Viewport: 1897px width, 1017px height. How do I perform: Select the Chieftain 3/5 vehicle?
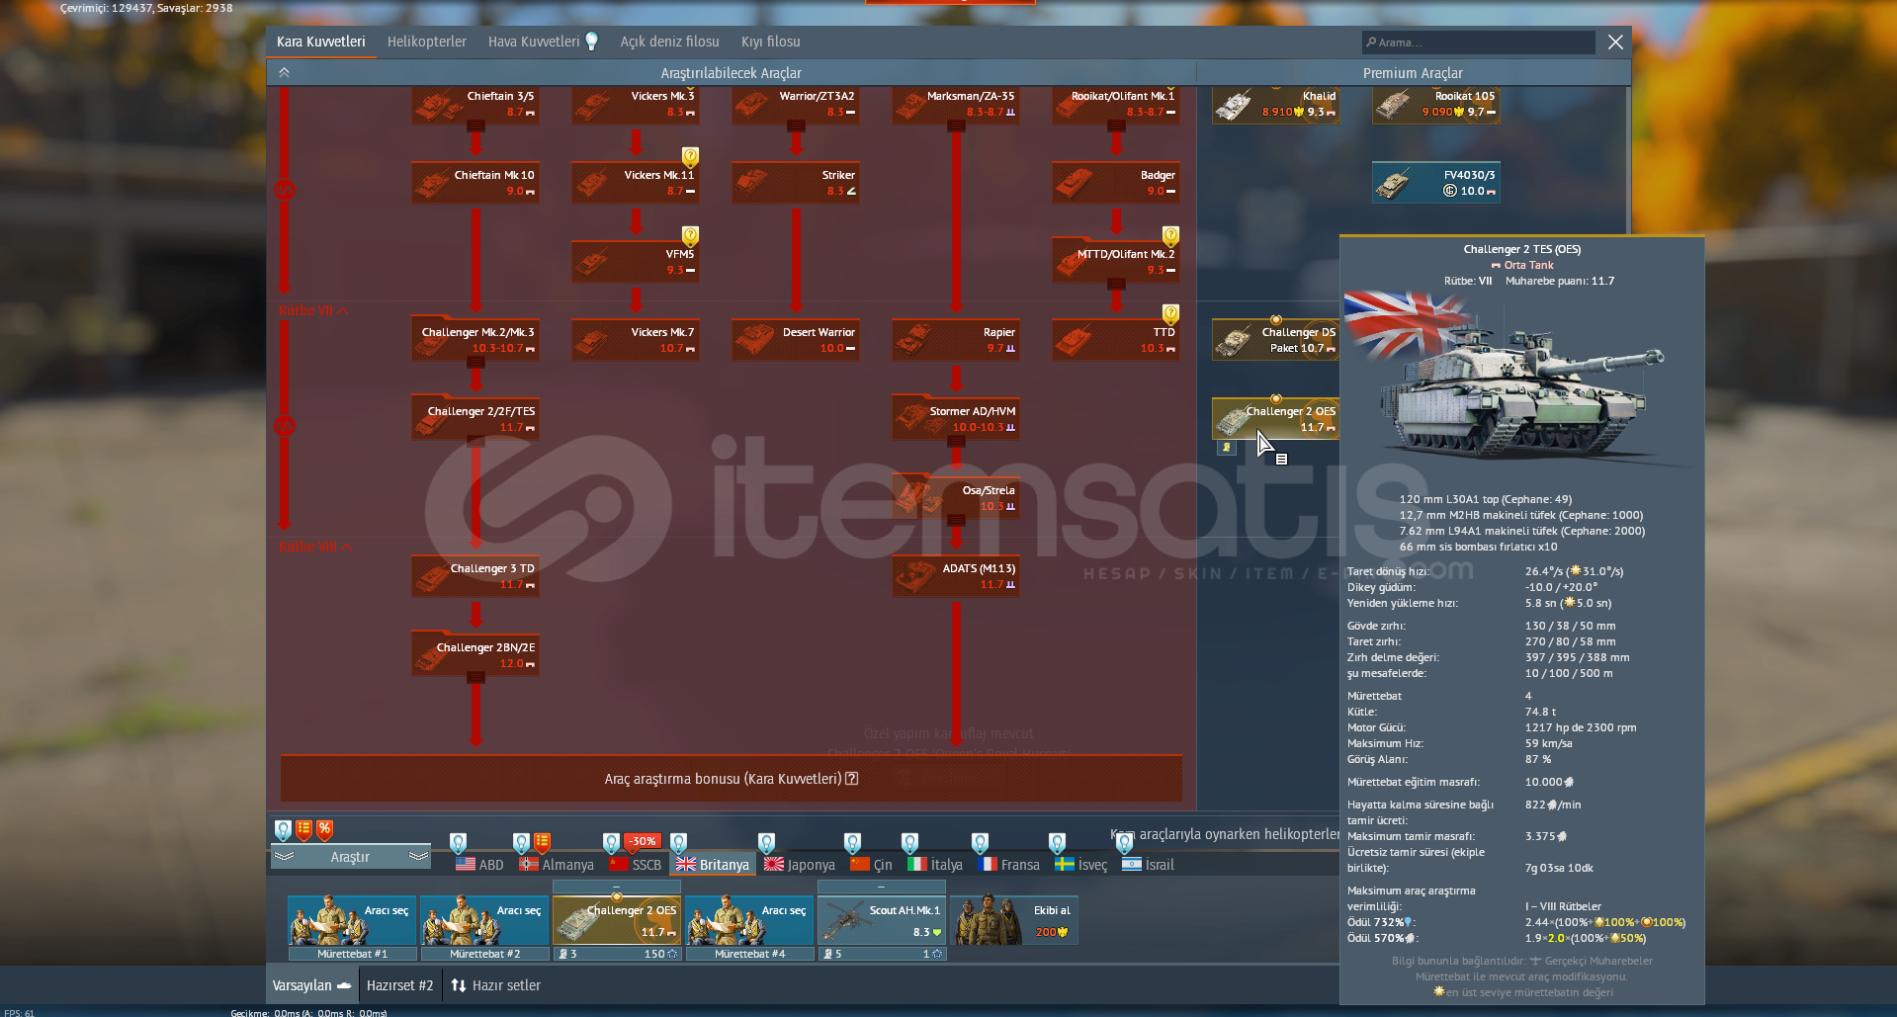[x=474, y=104]
